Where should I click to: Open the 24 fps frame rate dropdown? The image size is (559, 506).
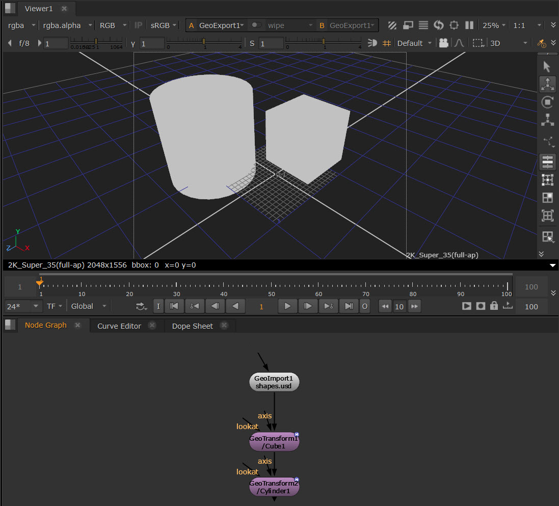click(22, 306)
